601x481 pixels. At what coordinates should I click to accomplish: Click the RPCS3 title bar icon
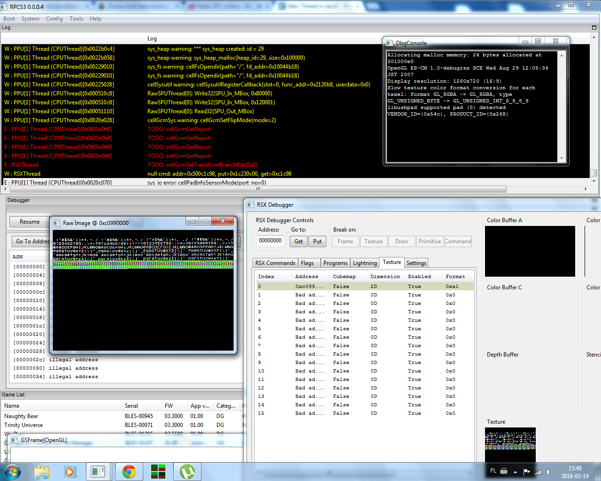(x=5, y=7)
